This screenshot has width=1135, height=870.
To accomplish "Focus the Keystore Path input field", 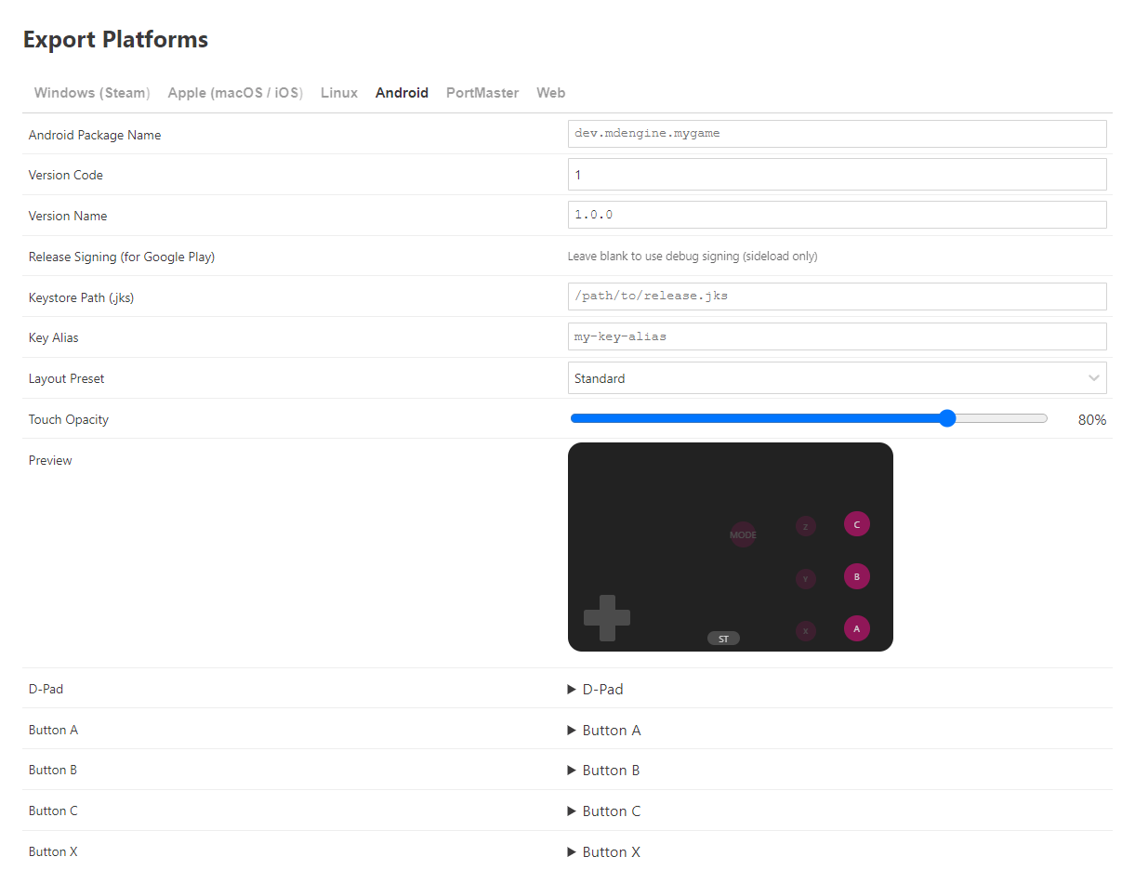I will [837, 297].
